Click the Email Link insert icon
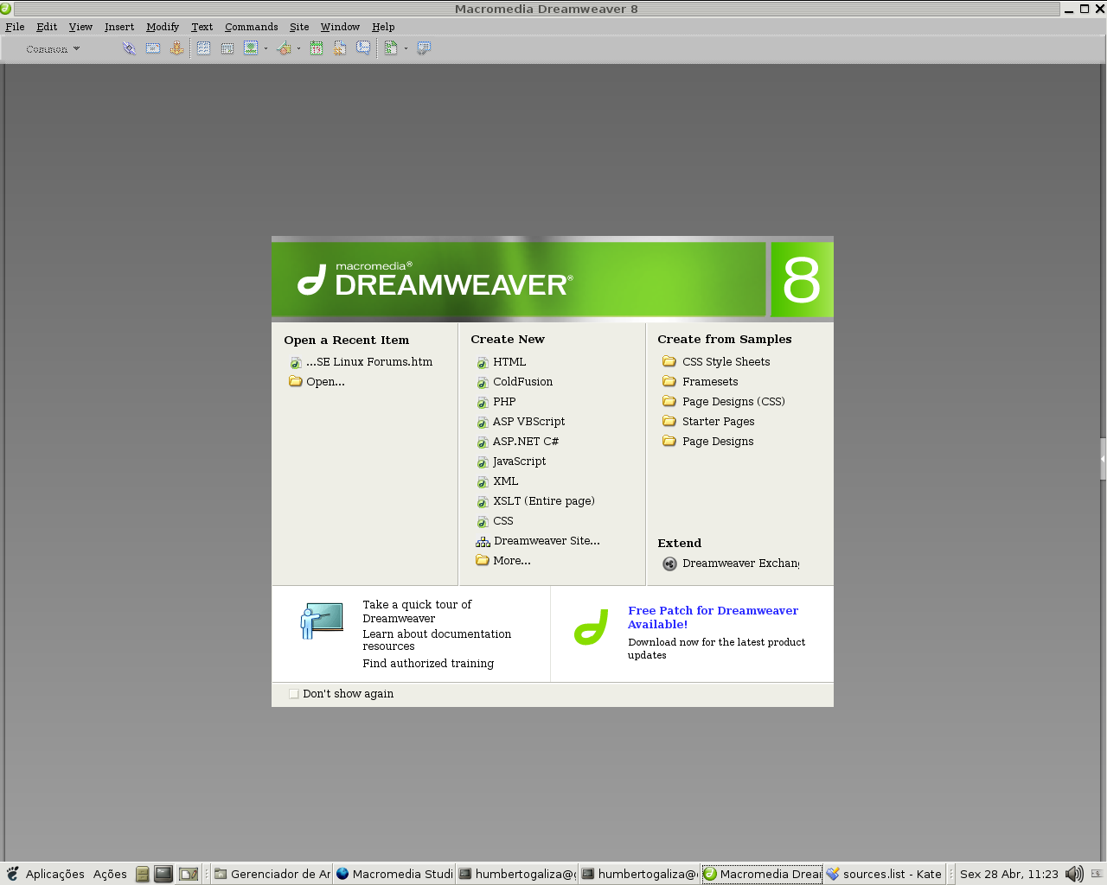Viewport: 1107px width, 885px height. [153, 48]
